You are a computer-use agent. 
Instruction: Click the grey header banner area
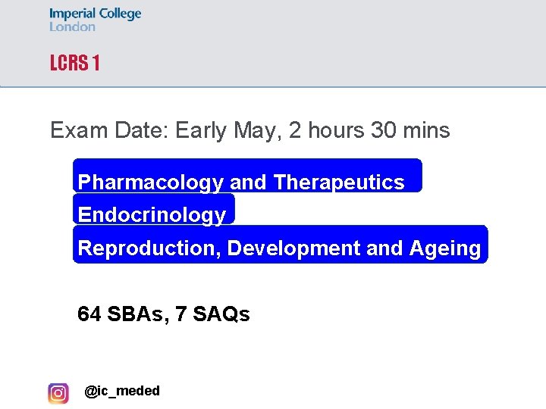pos(273,43)
